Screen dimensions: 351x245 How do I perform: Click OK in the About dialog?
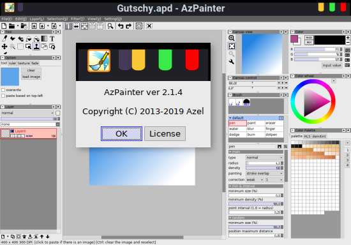[x=121, y=133]
